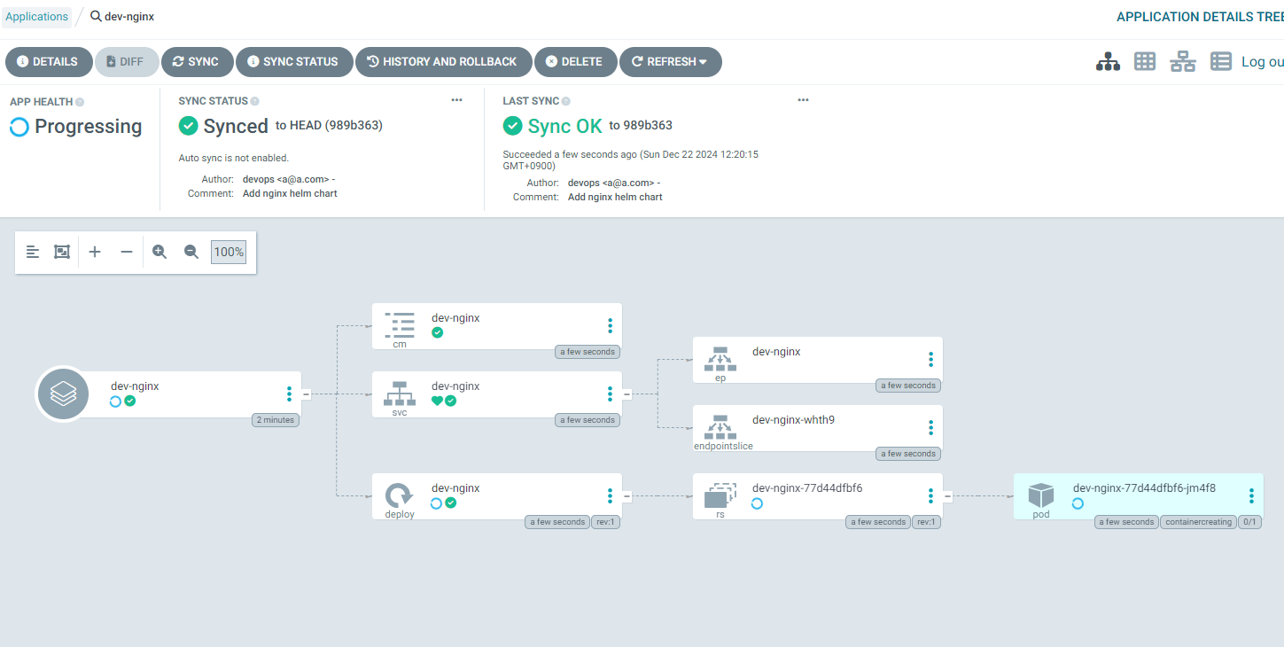
Task: Open menu for dev-nginx deploy node
Action: (610, 496)
